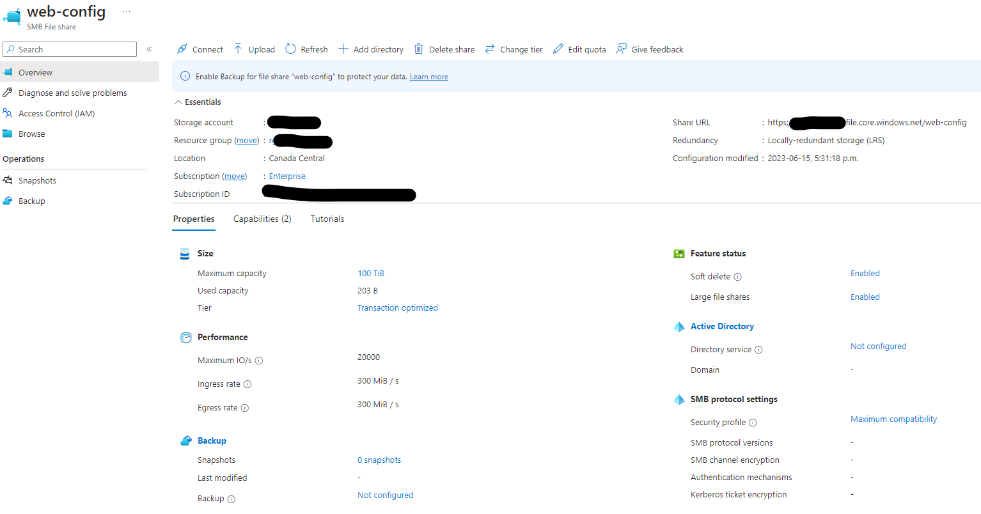Click the Give feedback toolbar button label
The height and width of the screenshot is (514, 981).
(657, 49)
